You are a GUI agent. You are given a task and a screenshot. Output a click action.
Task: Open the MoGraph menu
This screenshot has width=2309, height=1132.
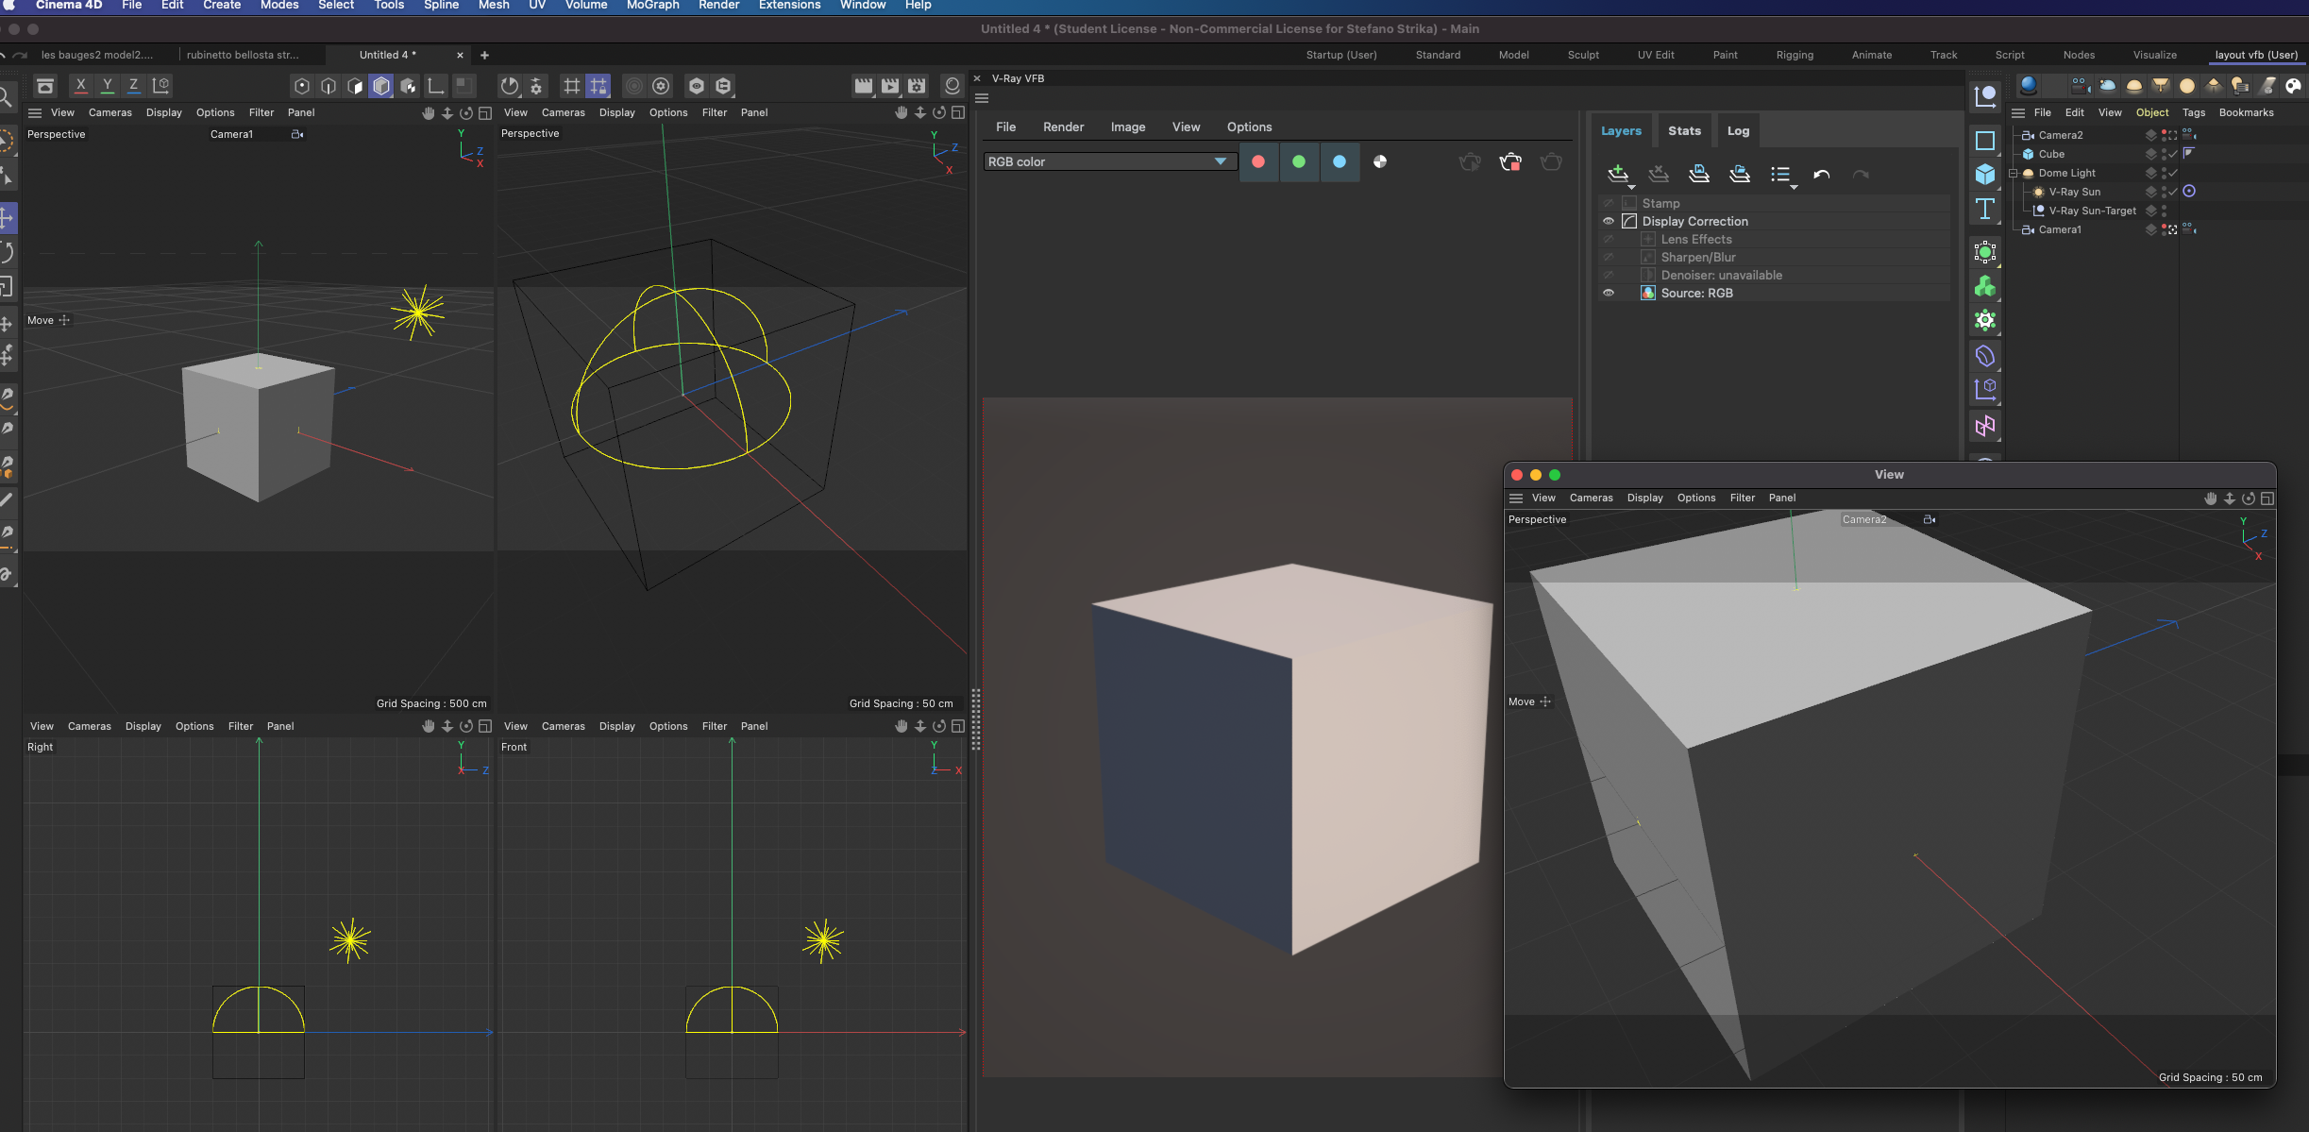point(652,6)
